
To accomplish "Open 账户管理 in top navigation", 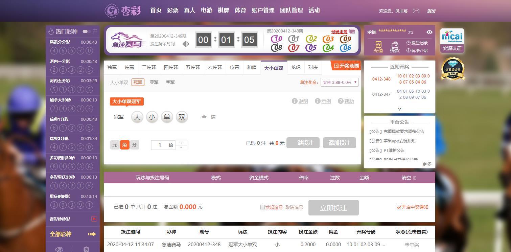I will (263, 10).
